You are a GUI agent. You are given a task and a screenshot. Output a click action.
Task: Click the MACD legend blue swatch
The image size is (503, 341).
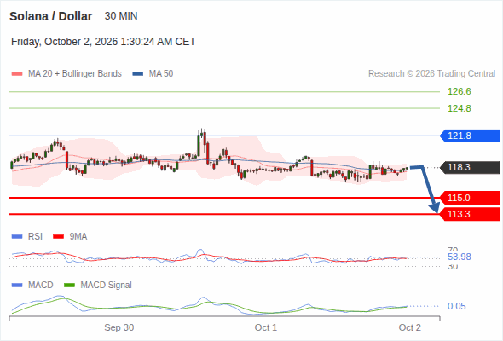coord(17,286)
